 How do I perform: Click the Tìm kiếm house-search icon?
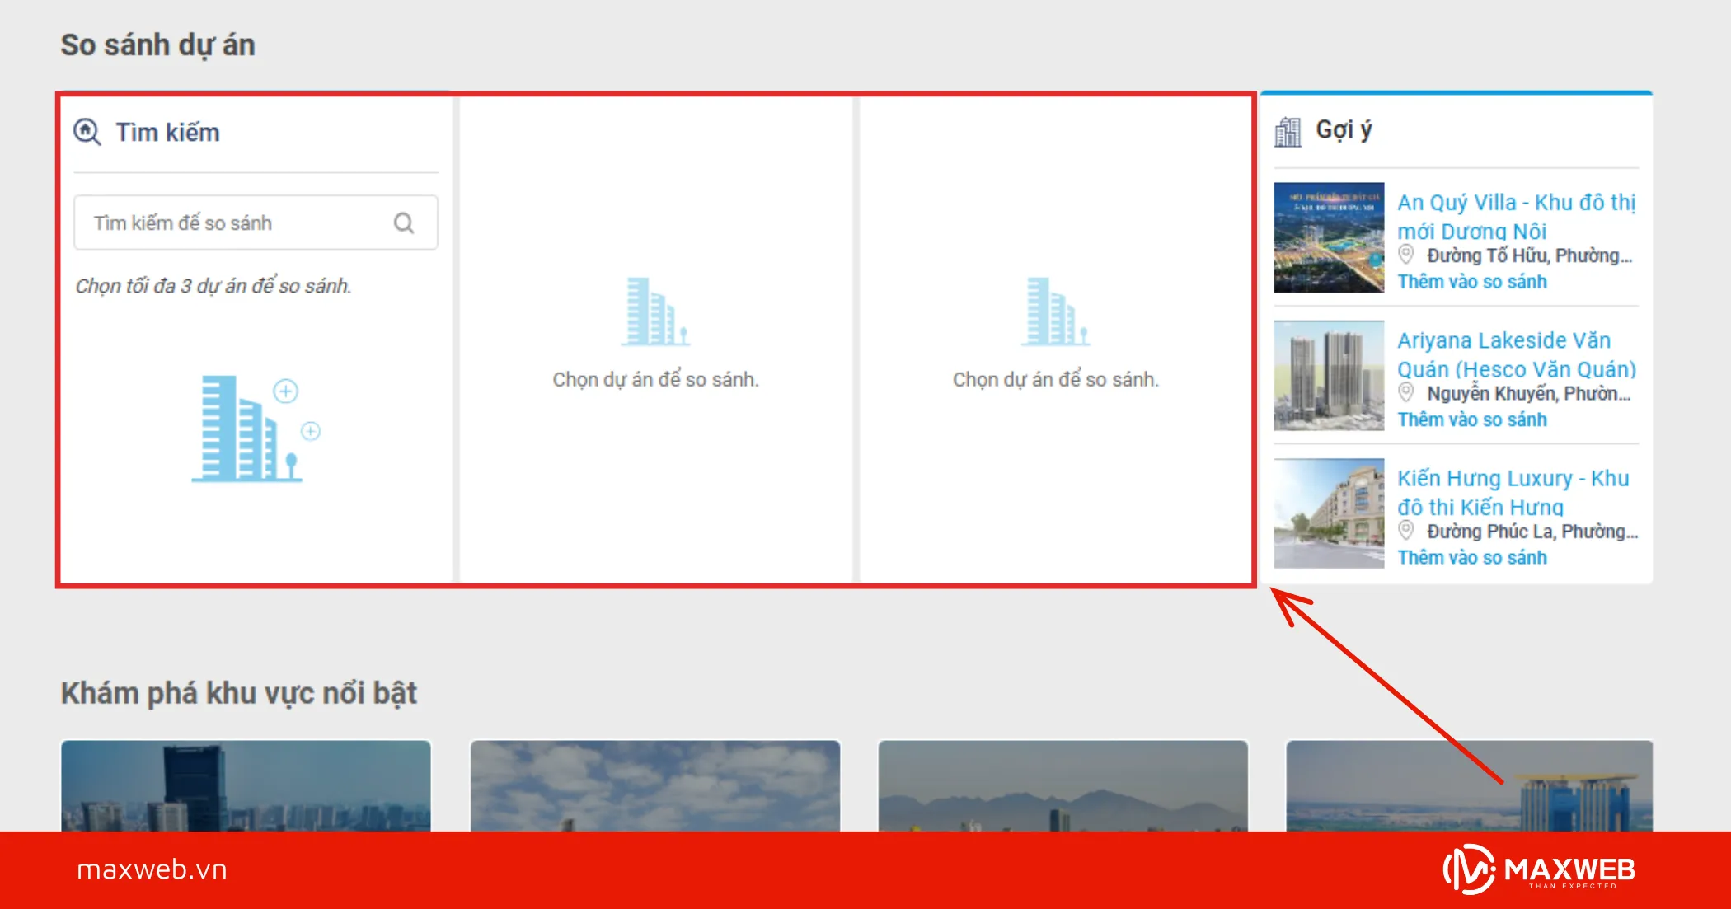click(x=87, y=132)
